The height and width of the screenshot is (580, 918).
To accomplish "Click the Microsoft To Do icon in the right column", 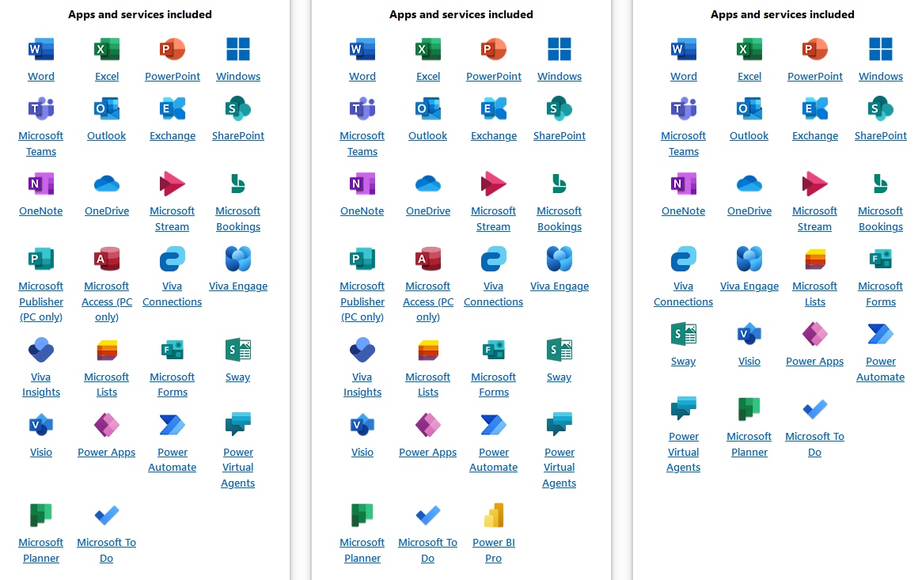I will (815, 410).
